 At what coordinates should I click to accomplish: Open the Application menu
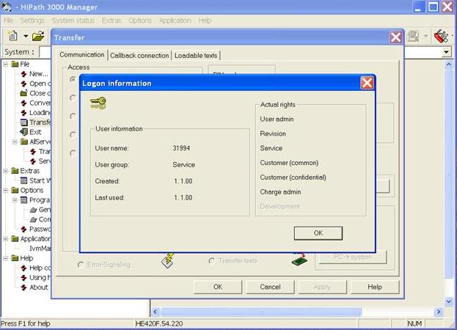click(x=175, y=21)
